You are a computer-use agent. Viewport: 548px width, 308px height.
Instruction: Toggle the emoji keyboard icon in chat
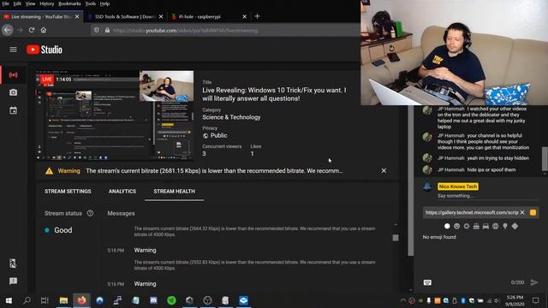pos(427,282)
